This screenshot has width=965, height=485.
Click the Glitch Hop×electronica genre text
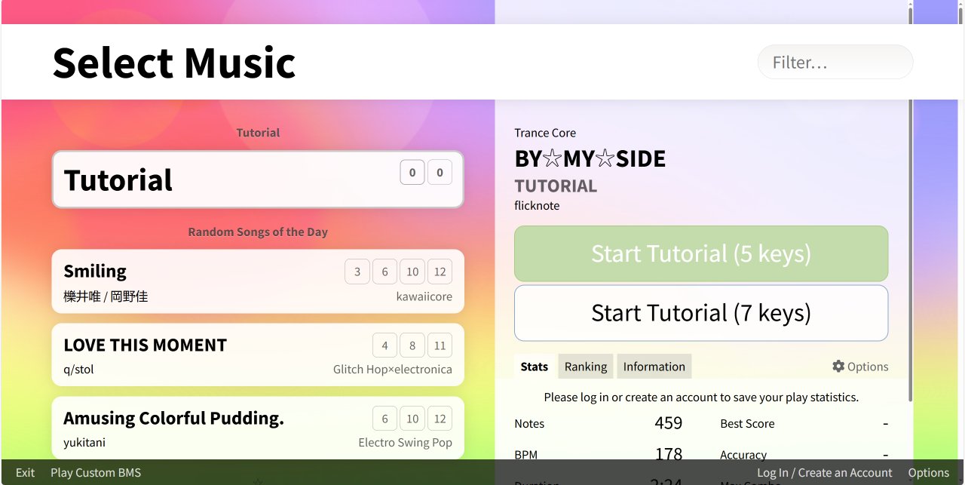(x=393, y=370)
